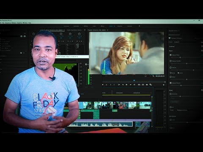Open the Help menu

point(30,23)
